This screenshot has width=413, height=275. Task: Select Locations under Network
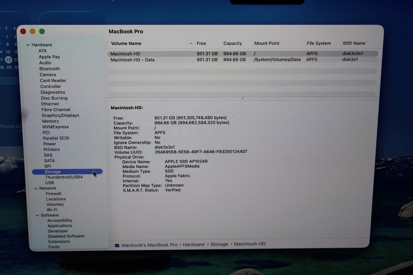pos(56,199)
